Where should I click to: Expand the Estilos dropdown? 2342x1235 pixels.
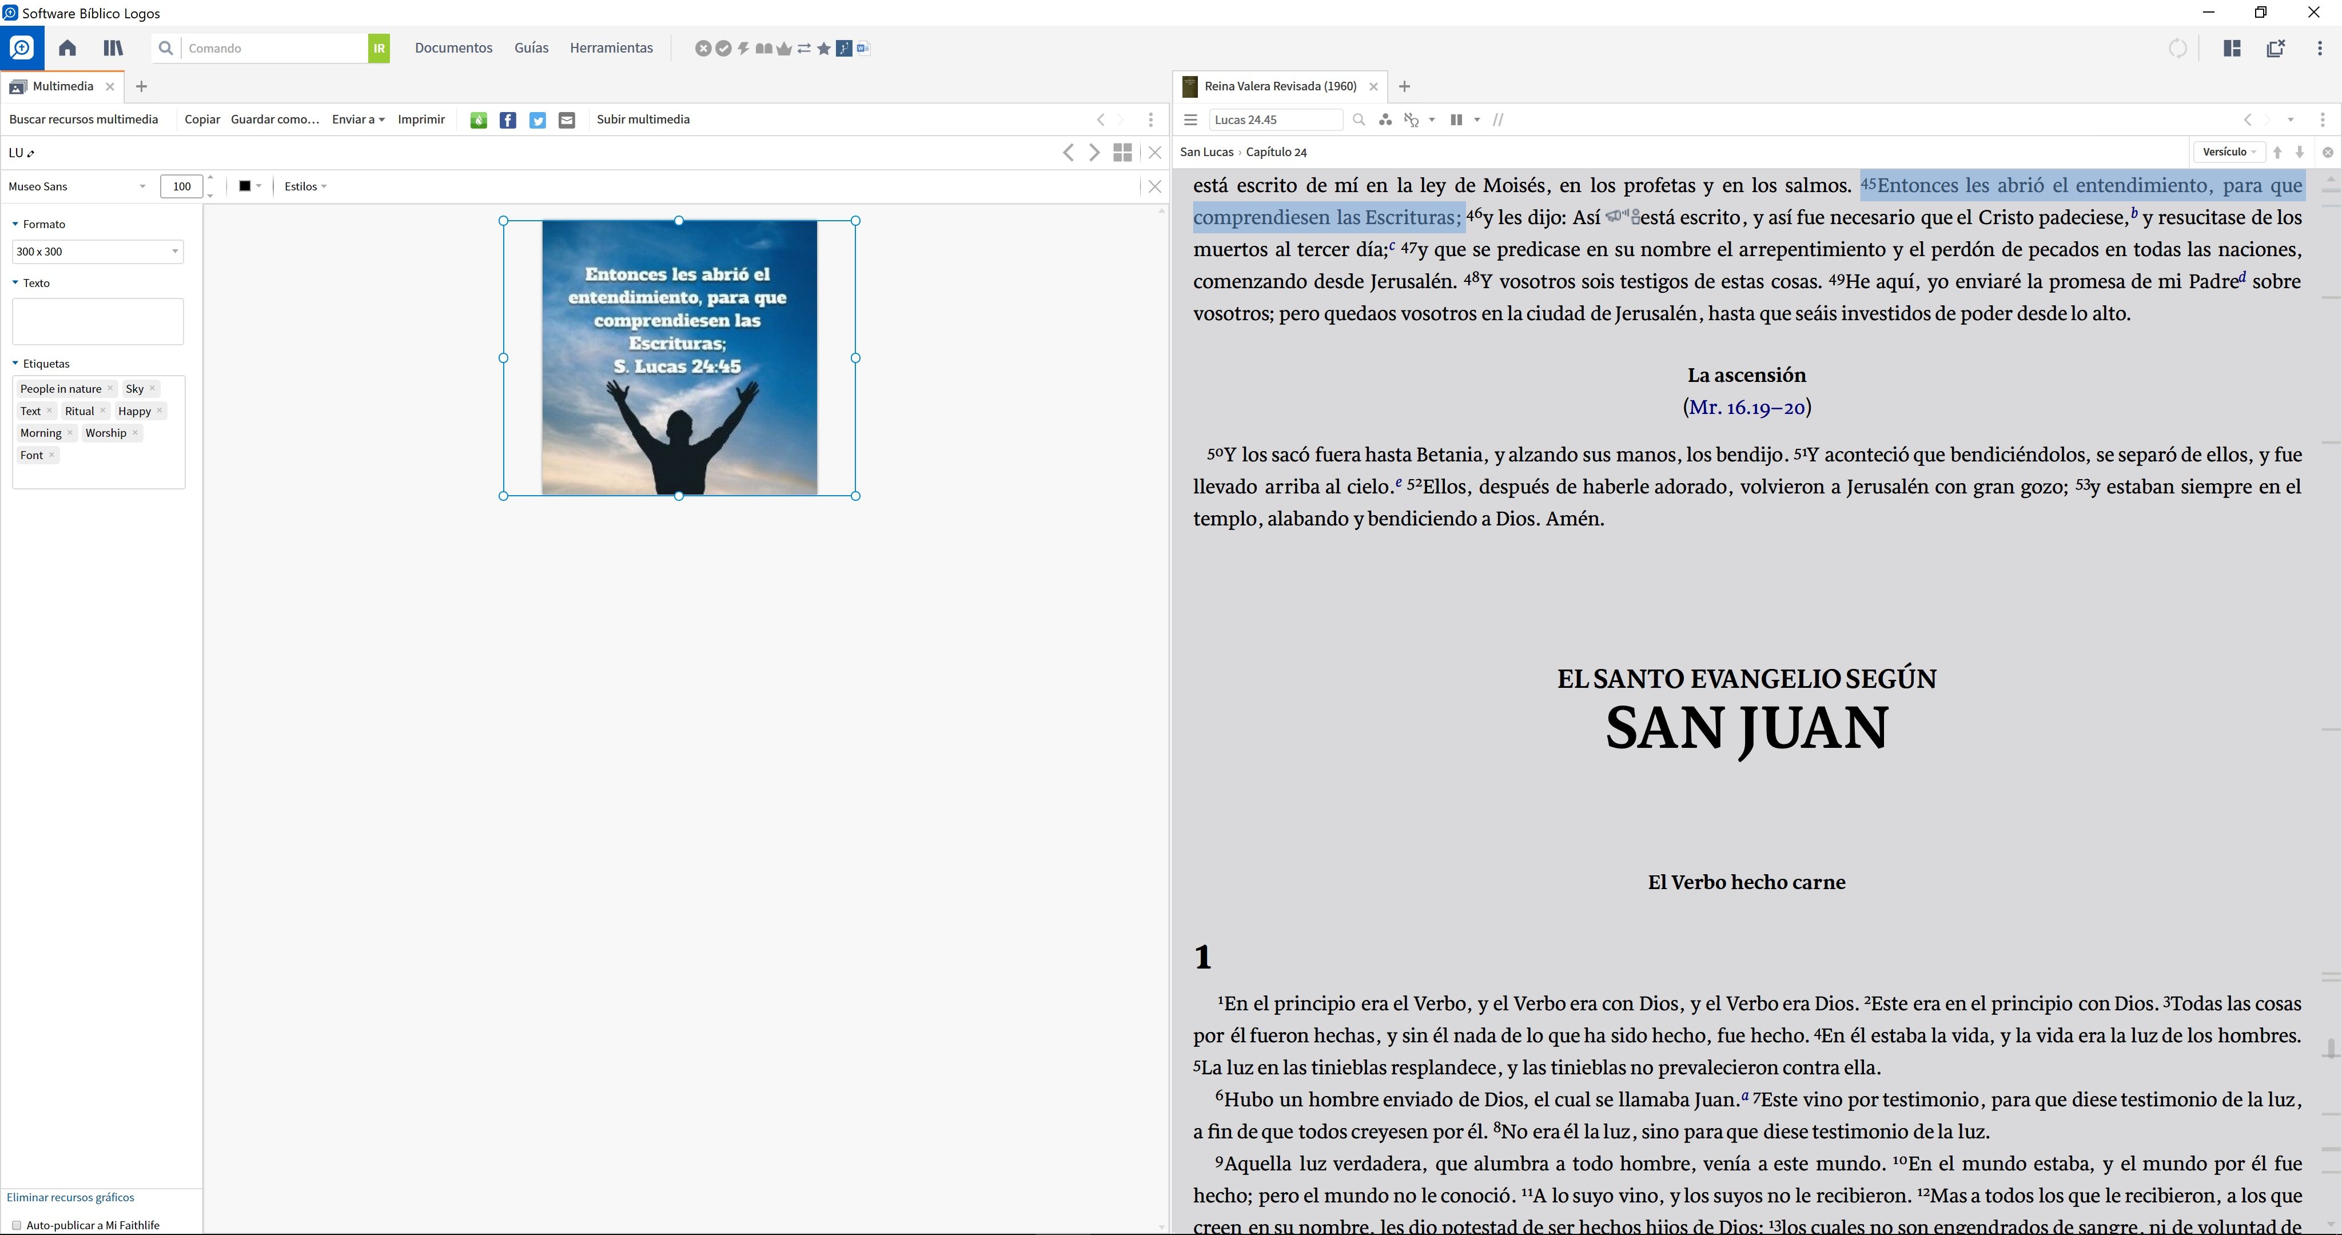(x=305, y=186)
